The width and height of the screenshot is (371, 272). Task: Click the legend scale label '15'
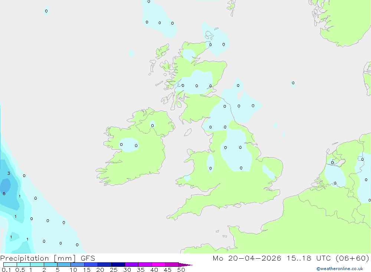pyautogui.click(x=86, y=270)
